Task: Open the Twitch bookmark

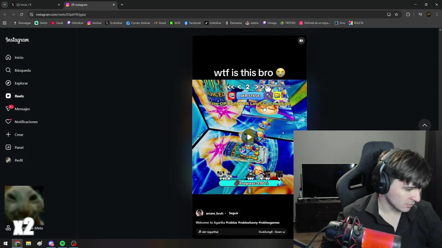Action: pyautogui.click(x=41, y=23)
